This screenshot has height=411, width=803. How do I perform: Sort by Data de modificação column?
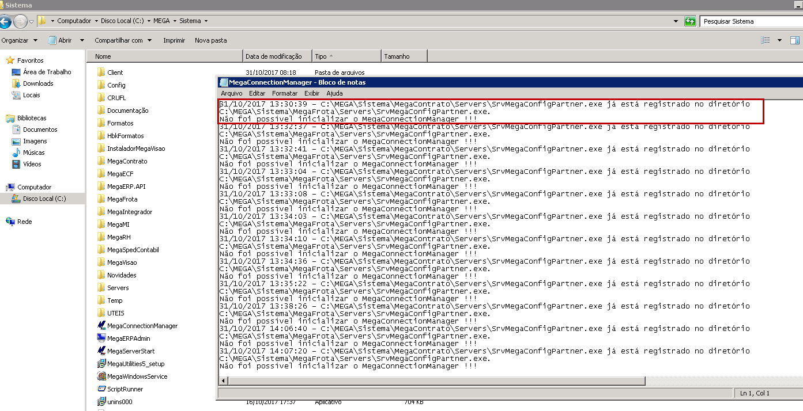277,56
